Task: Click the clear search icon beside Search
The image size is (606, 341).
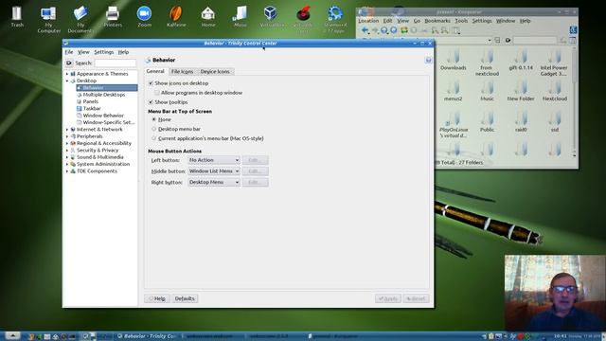Action: click(69, 63)
